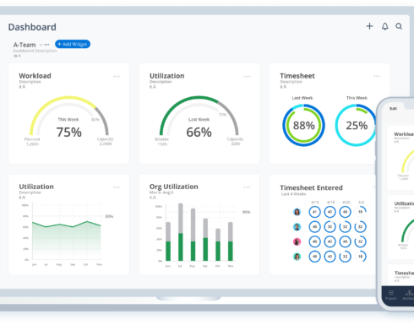Image resolution: width=414 pixels, height=325 pixels.
Task: Click the 35 hours circle in Timesheet Entered
Action: [330, 226]
